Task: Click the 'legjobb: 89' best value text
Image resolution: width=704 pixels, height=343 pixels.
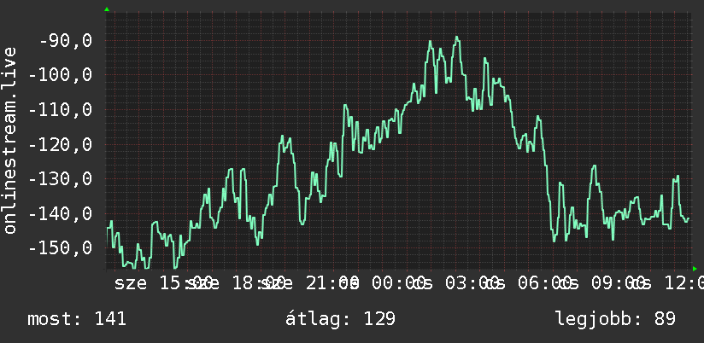Action: pyautogui.click(x=615, y=319)
